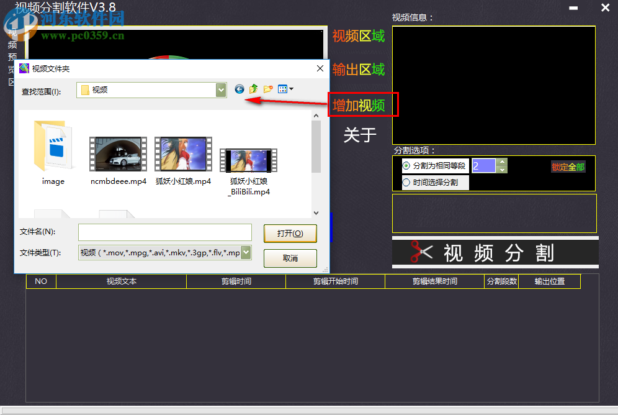This screenshot has width=618, height=415.
Task: Increase segment count with up stepper
Action: pos(502,162)
